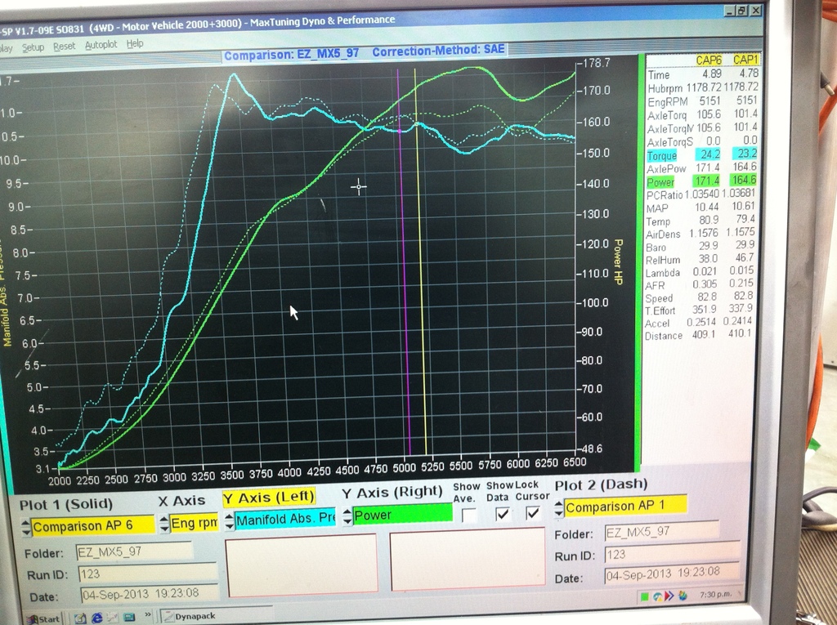Screen dimensions: 837x625
Task: Uncheck the Show Data checkbox
Action: point(503,514)
